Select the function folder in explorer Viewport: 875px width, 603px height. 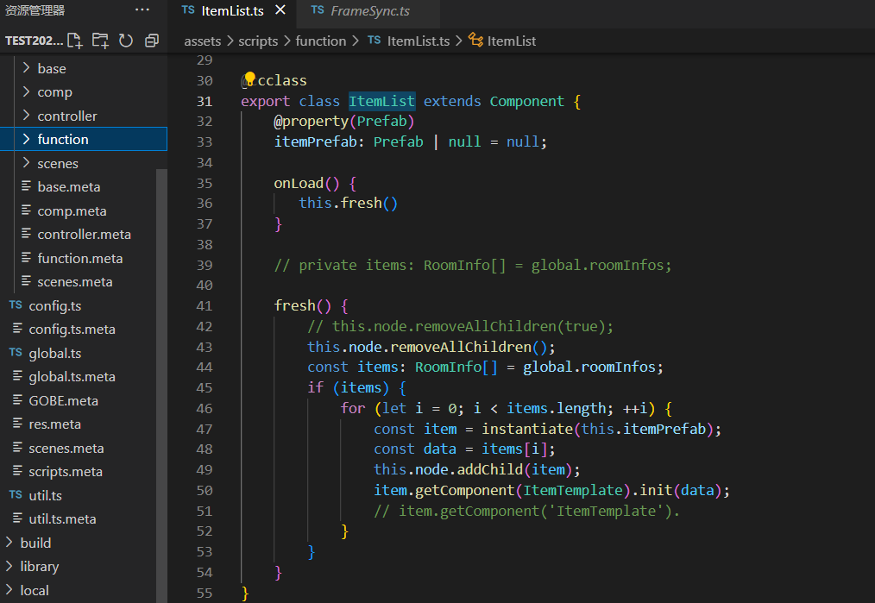click(x=62, y=139)
